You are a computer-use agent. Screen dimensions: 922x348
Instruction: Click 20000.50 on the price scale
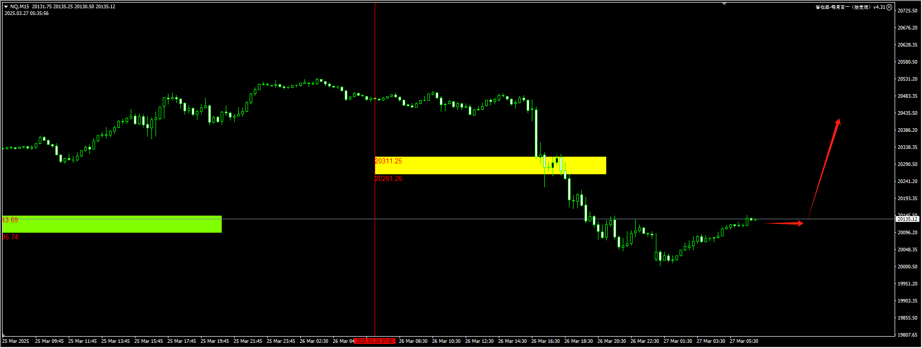coord(907,267)
